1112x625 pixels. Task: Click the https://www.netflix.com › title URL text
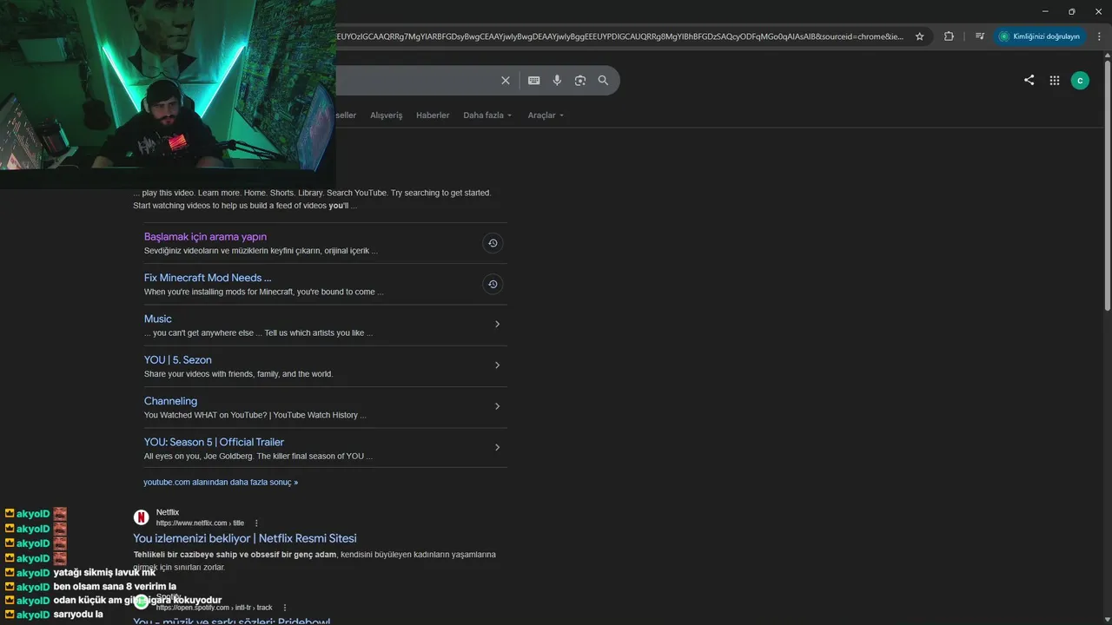click(x=200, y=523)
